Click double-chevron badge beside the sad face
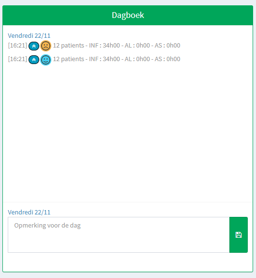 coord(34,46)
